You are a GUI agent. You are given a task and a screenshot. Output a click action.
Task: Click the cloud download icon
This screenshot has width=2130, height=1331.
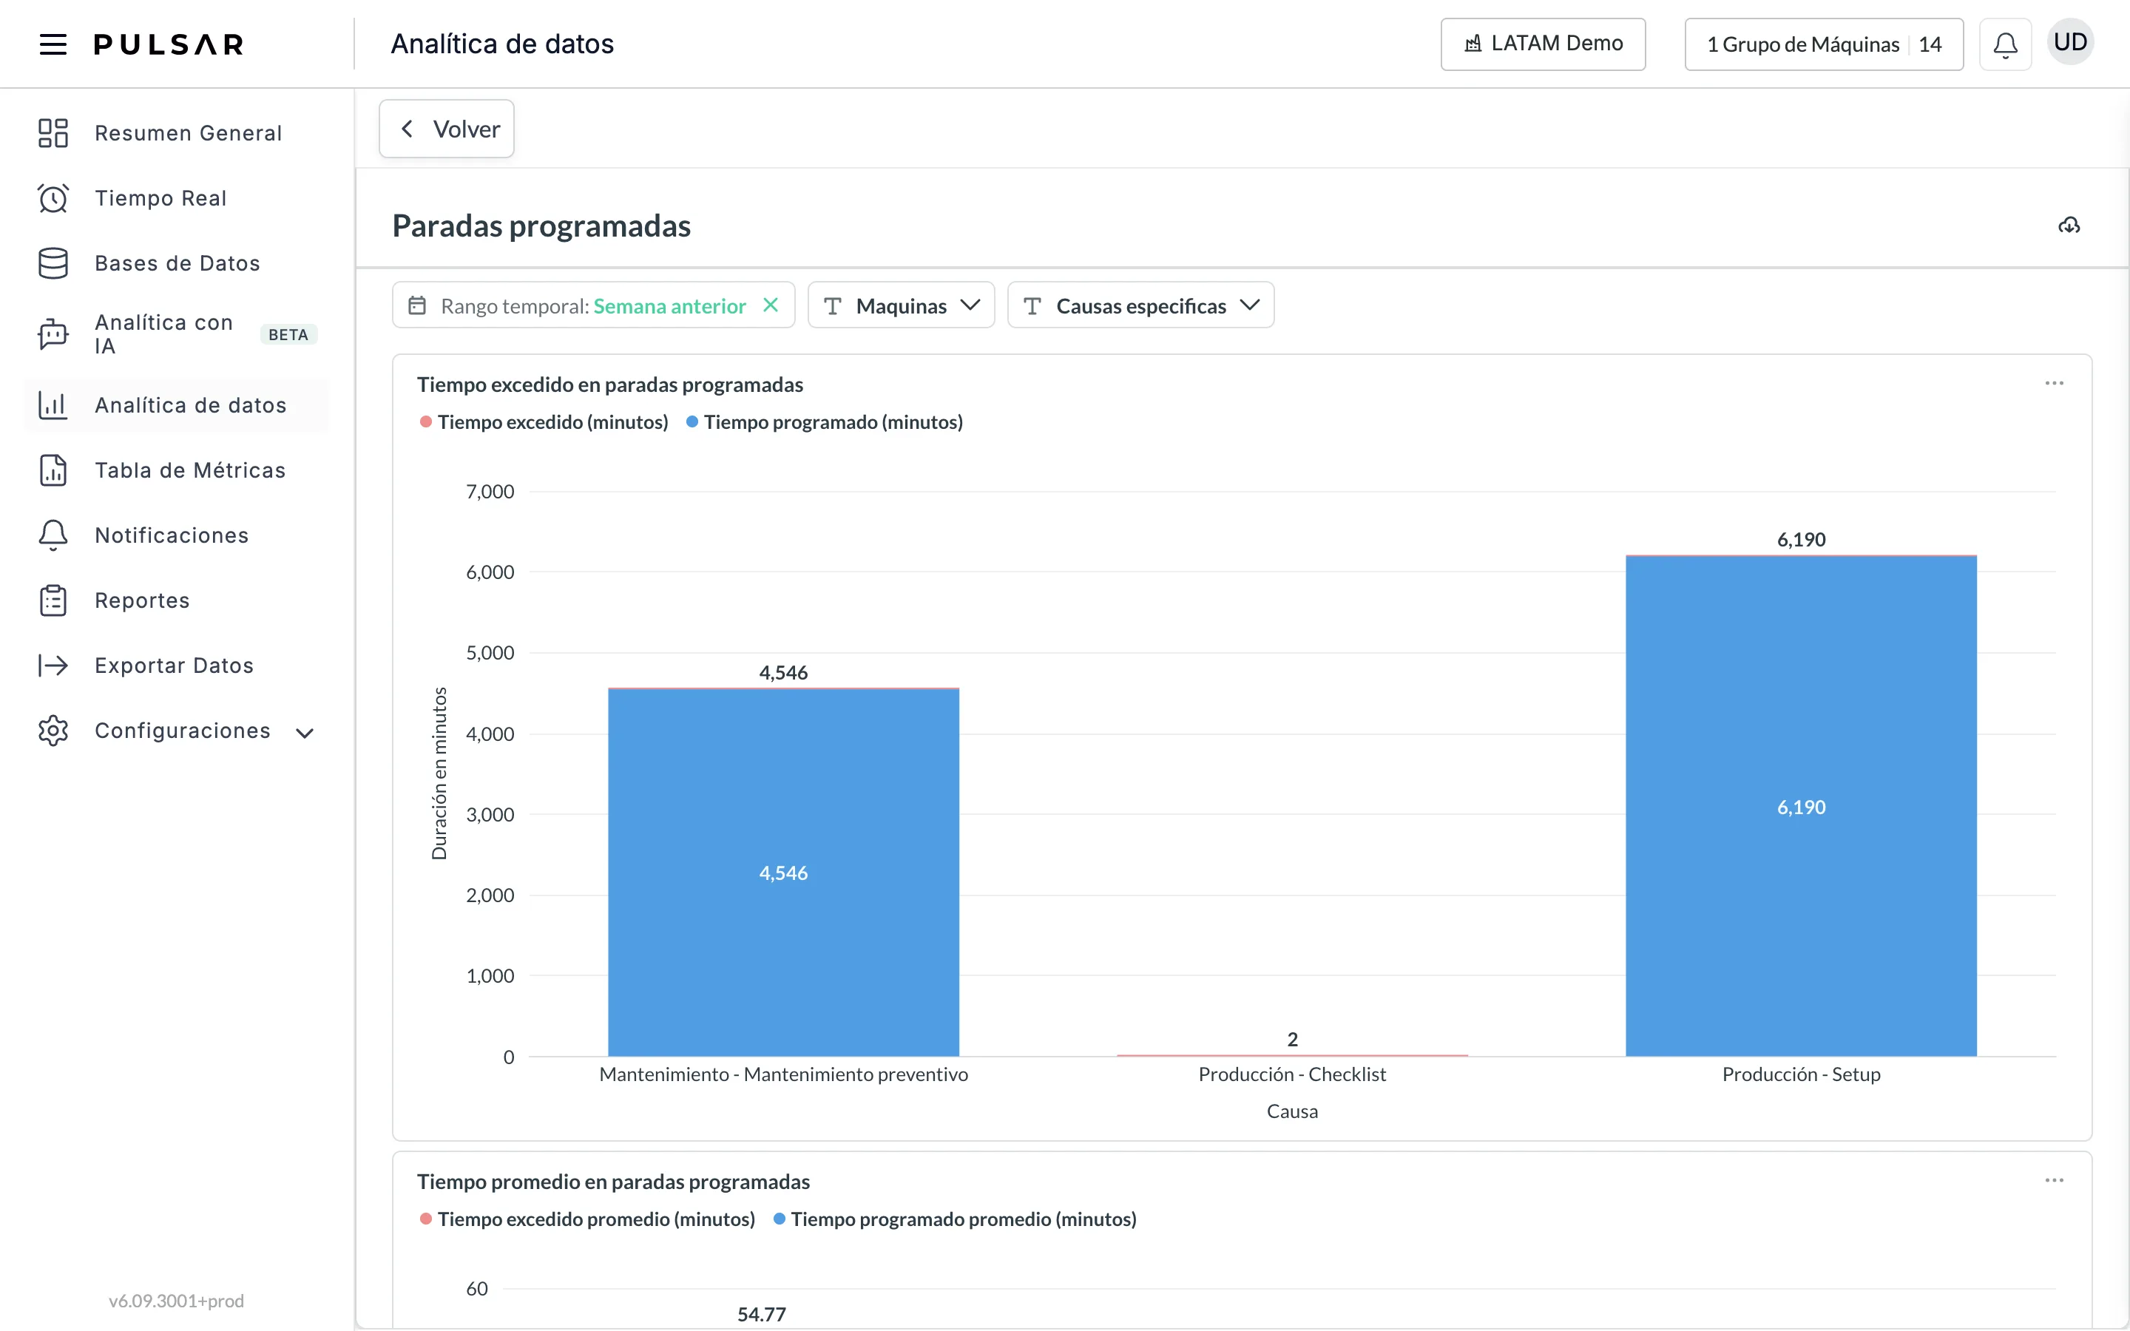[x=2069, y=226]
